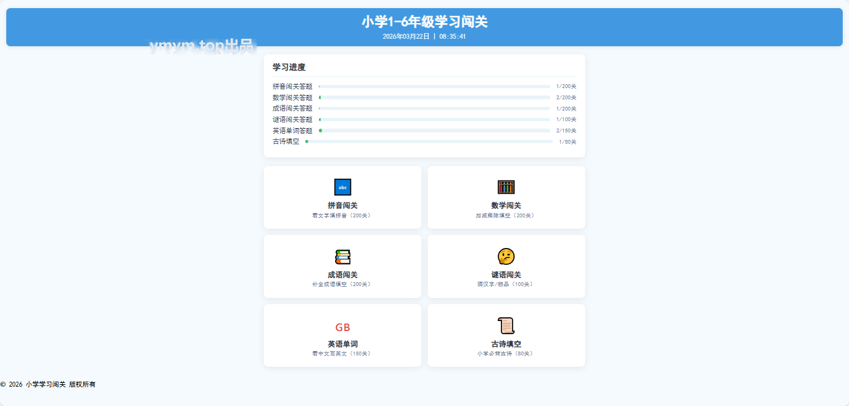Click the scroll icon for 古诗填空
Viewport: 849px width, 406px height.
click(506, 326)
